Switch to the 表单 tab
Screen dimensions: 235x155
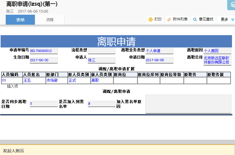pos(20,20)
